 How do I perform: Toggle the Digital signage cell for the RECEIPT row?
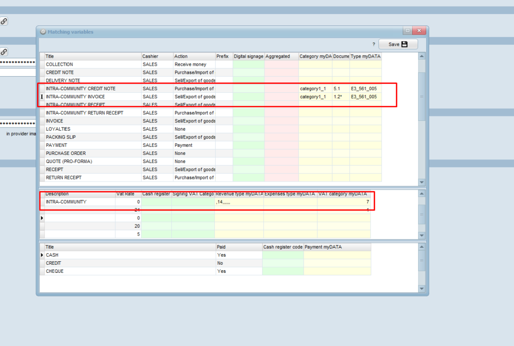tap(248, 169)
